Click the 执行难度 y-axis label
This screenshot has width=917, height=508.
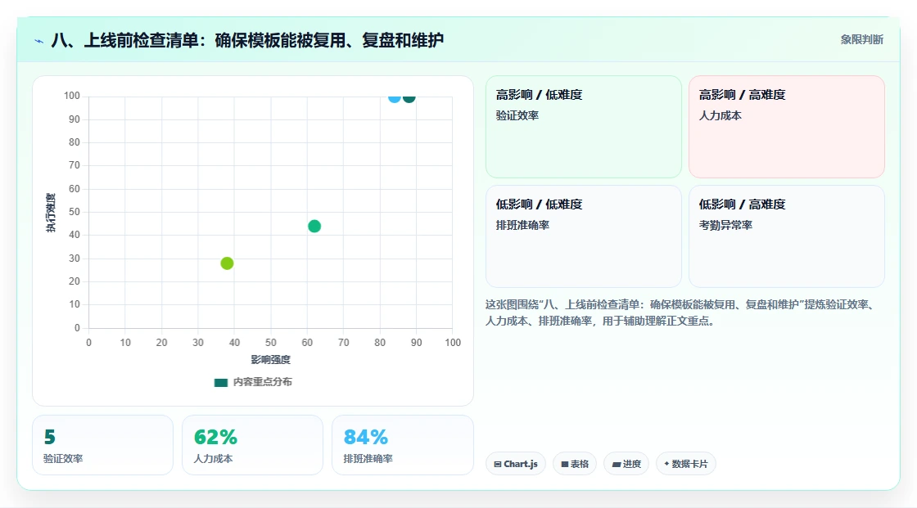(51, 213)
